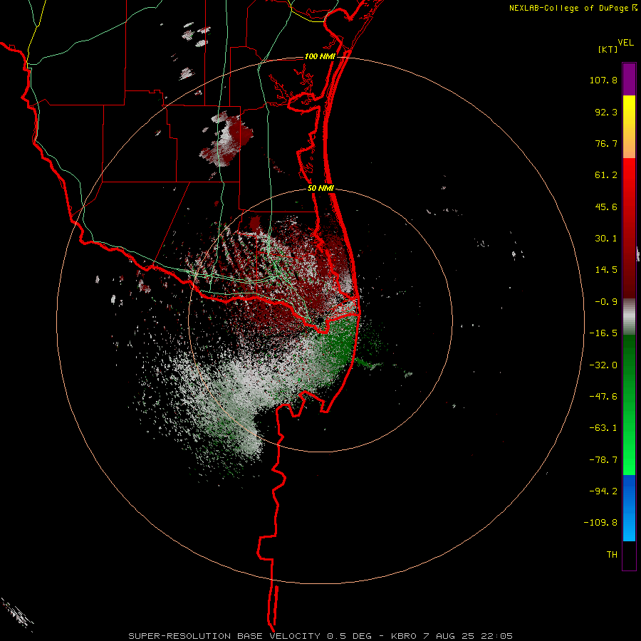Viewport: 641px width, 641px height.
Task: Click the 92.3 legend value
Action: pos(606,112)
